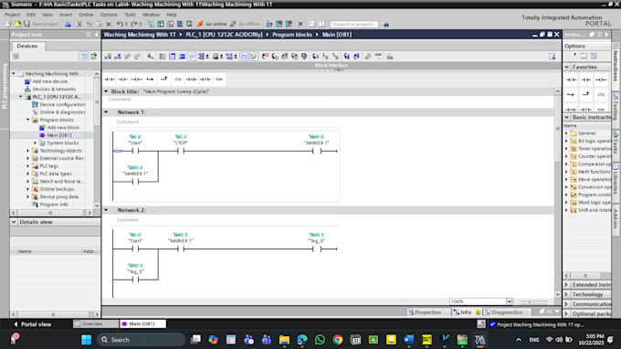The image size is (621, 349).
Task: Open Chrome from the taskbar
Action: [x=338, y=340]
